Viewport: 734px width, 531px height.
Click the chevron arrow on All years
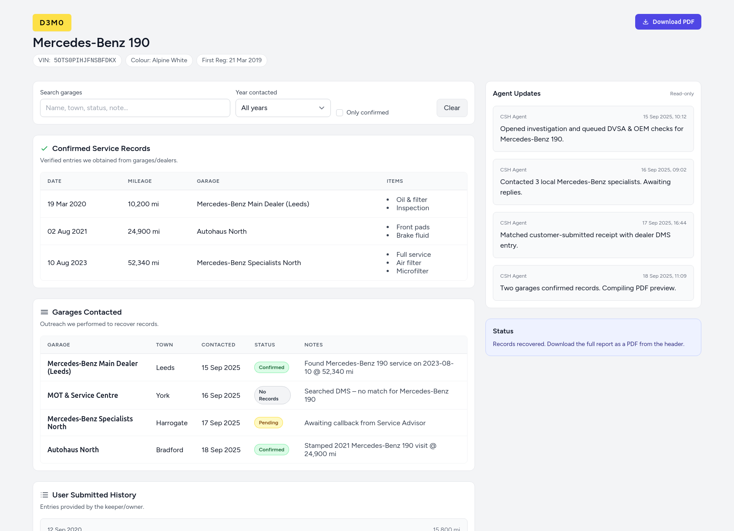pyautogui.click(x=322, y=108)
